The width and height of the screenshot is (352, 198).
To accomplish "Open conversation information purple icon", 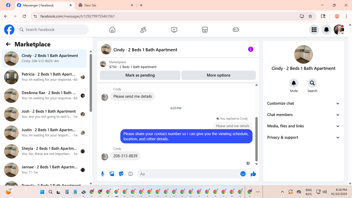I will pos(251,49).
